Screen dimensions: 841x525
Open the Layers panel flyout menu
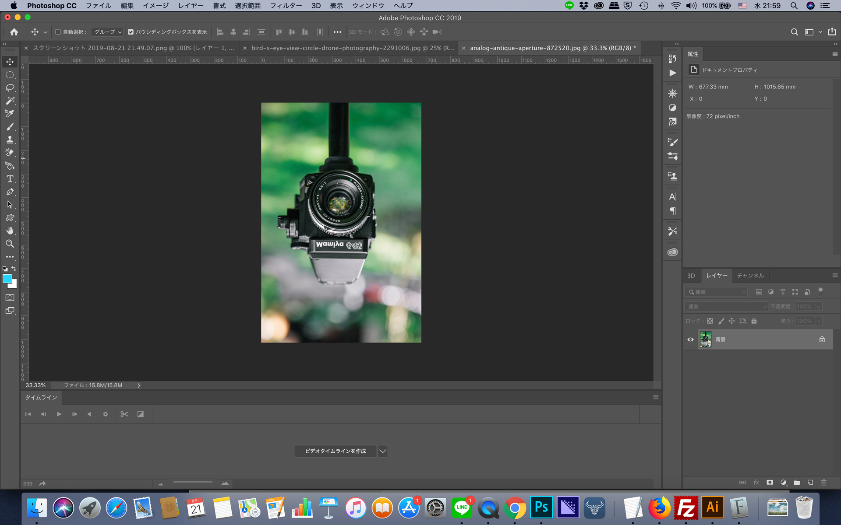[x=835, y=275]
